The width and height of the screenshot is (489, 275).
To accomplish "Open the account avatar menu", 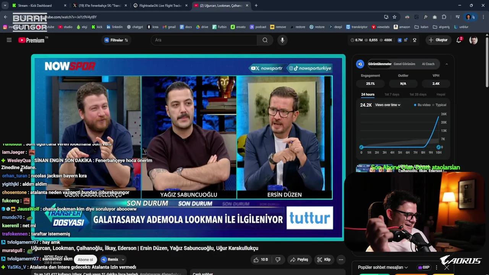I will point(473,40).
